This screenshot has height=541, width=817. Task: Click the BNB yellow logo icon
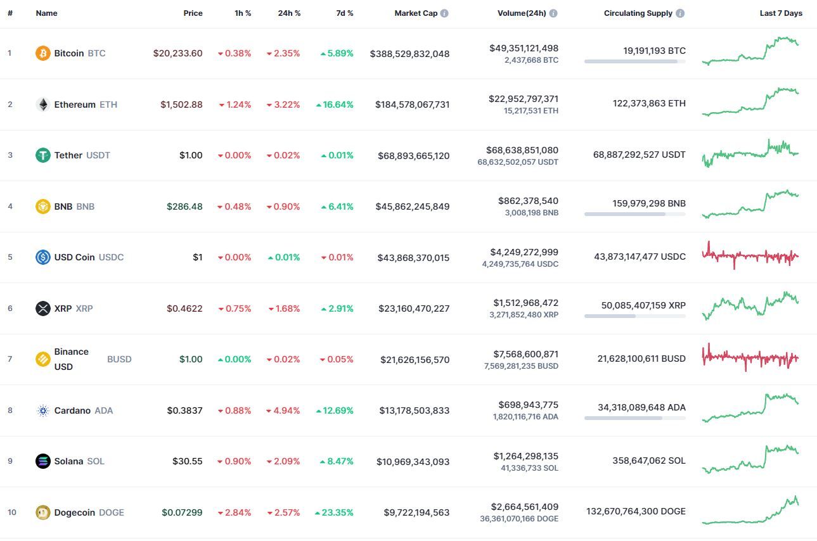tap(43, 207)
